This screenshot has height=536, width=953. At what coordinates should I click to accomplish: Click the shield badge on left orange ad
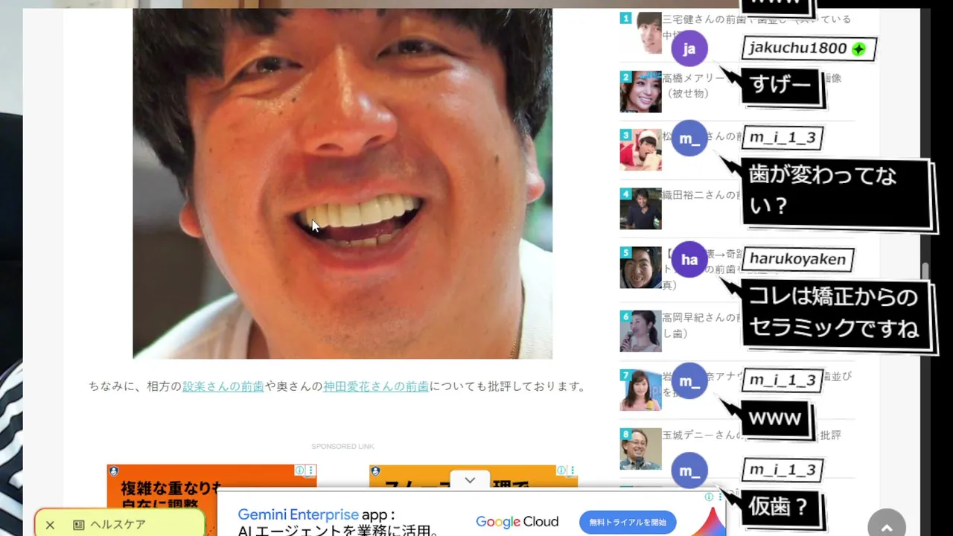pos(112,471)
